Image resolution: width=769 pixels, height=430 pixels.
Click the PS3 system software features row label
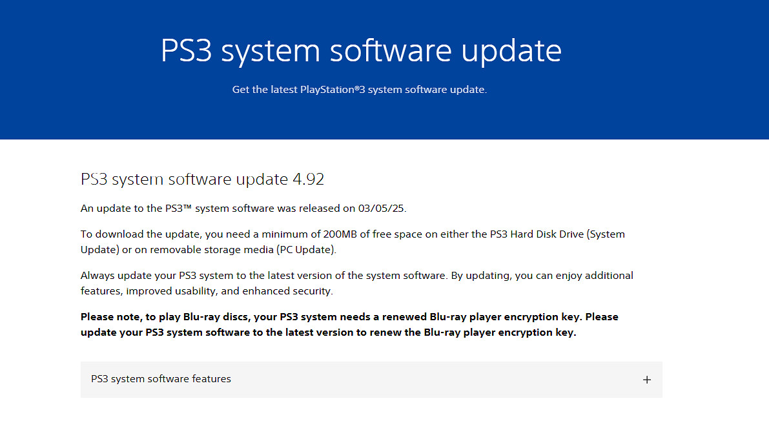[161, 379]
